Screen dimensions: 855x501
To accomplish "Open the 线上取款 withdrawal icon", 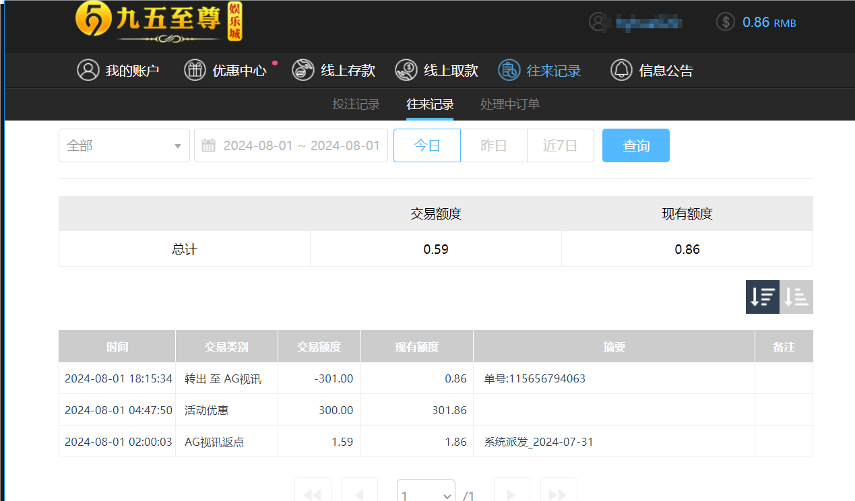I will pos(406,70).
